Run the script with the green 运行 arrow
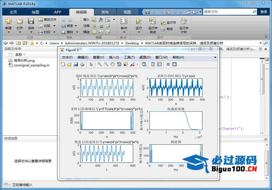The image size is (272, 190). click(x=138, y=21)
